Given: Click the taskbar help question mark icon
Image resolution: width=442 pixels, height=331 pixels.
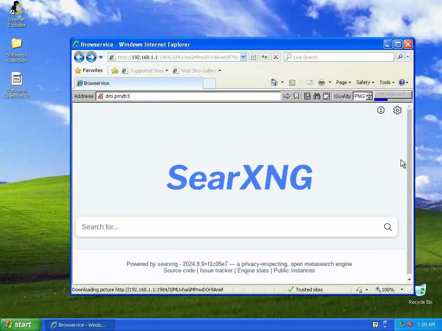Looking at the screenshot, I should pyautogui.click(x=375, y=325).
